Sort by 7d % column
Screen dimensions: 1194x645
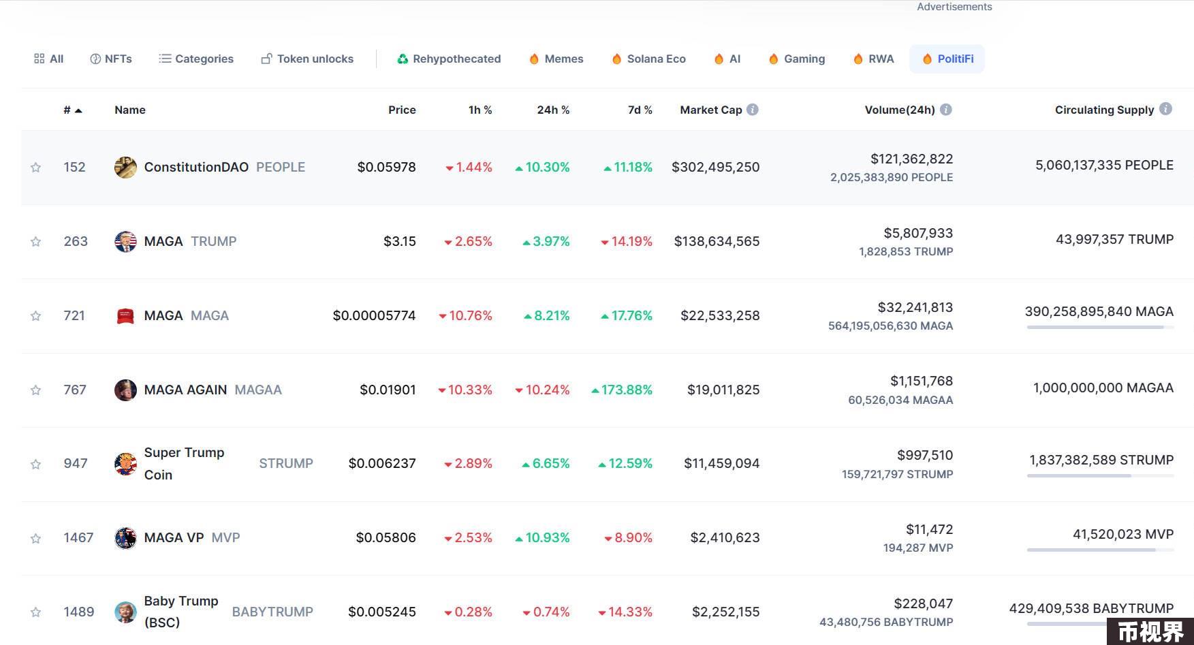[x=640, y=110]
